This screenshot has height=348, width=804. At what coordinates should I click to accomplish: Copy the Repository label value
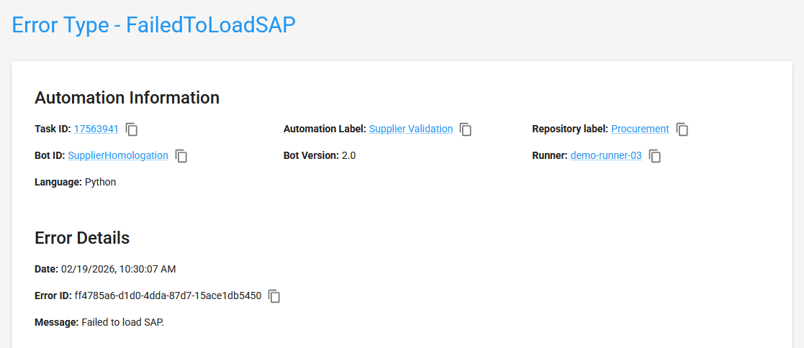[682, 129]
